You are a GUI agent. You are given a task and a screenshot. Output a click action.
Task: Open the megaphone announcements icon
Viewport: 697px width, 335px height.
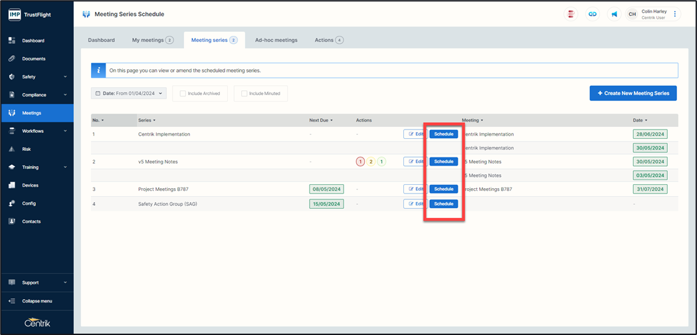(613, 14)
